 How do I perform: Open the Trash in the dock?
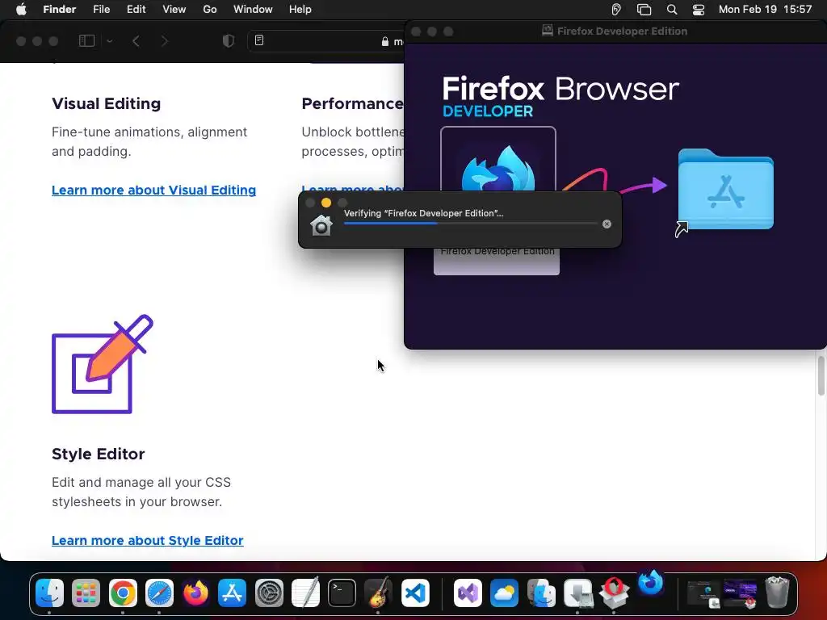point(777,593)
